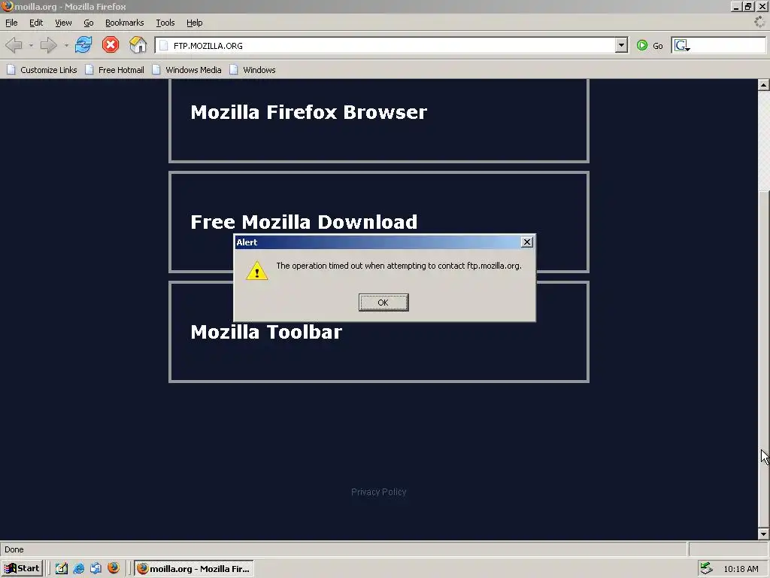Open the search engine selector icon
Image resolution: width=770 pixels, height=578 pixels.
681,46
